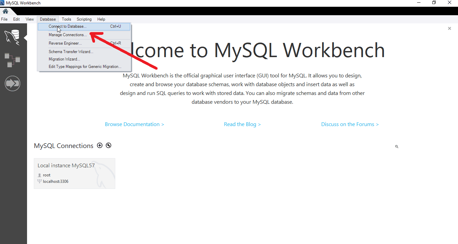Open the Read the Blog link
Screen dimensions: 458x244
[242, 124]
